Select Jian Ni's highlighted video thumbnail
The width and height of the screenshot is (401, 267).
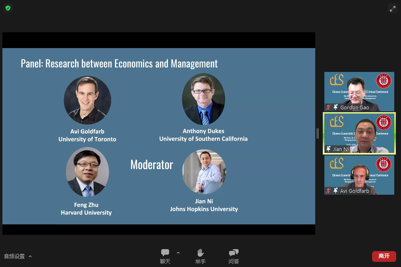click(x=359, y=133)
